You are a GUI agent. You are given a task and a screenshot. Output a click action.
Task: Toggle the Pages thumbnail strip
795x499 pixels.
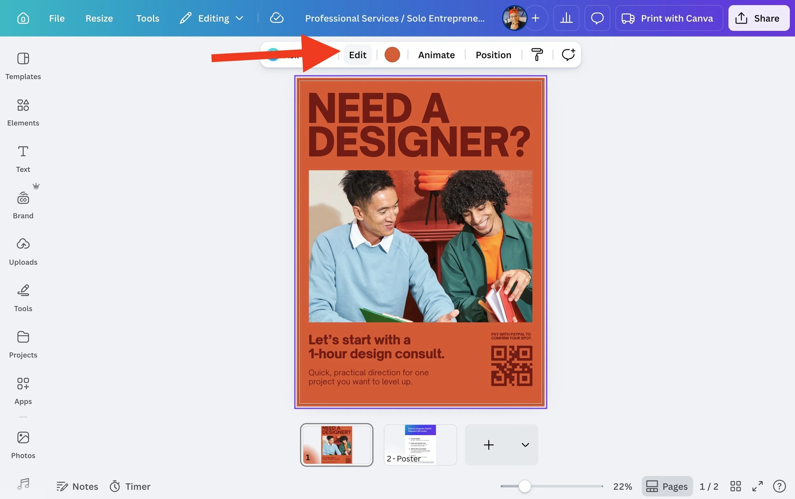[x=667, y=486]
